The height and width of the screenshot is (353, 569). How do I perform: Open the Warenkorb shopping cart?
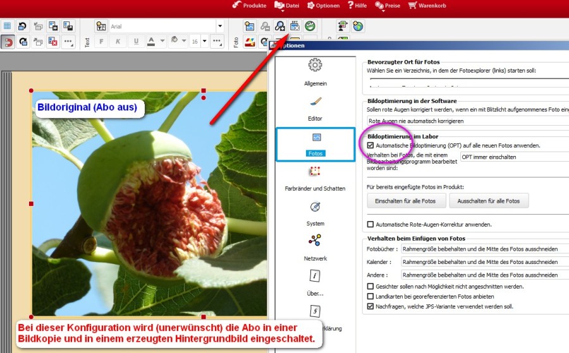(427, 6)
